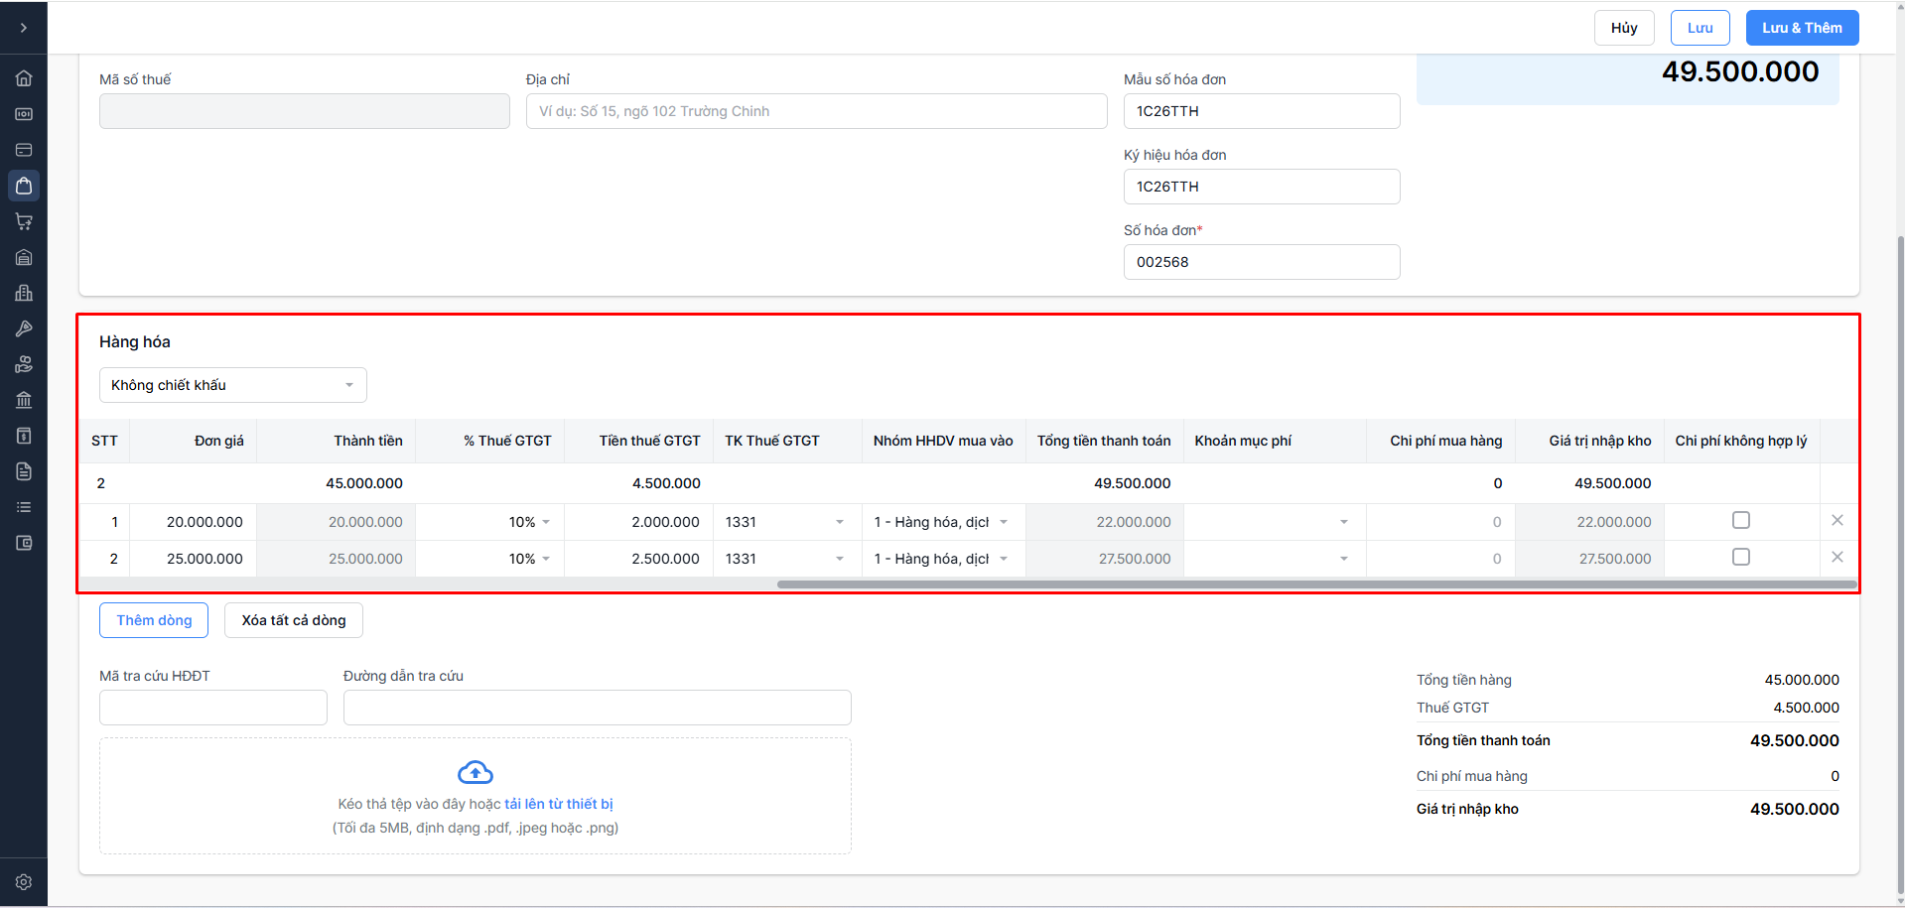Click the Thêm dòng button
Screen dimensions: 1905x908
coord(154,620)
